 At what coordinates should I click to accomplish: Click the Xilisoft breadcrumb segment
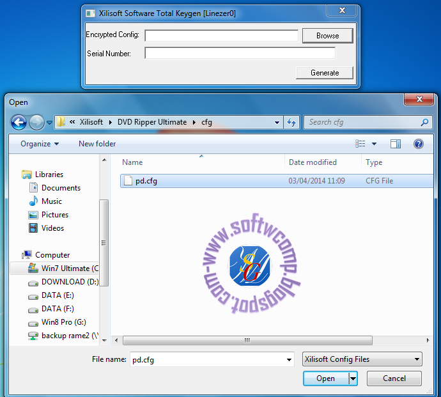pos(91,122)
